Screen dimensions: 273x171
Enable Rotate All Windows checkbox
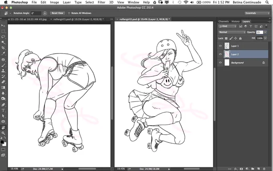tap(69, 13)
